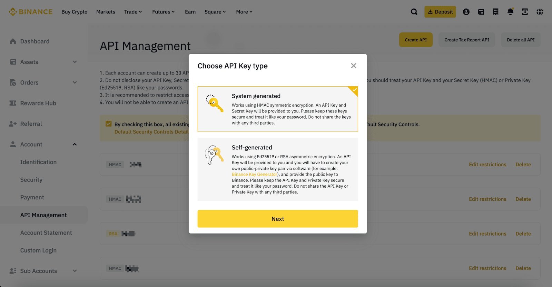The height and width of the screenshot is (287, 552).
Task: Edit restrictions for last HMAC key
Action: (x=487, y=268)
